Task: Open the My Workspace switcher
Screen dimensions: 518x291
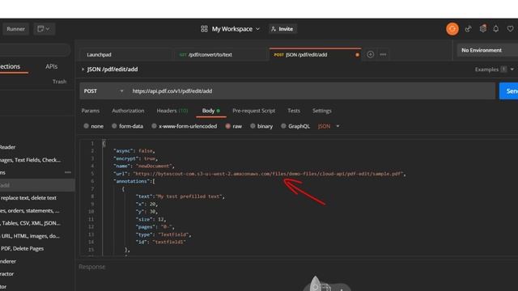Action: pos(236,29)
